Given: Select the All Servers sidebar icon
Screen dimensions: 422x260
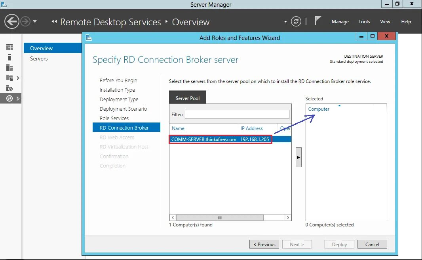Looking at the screenshot, I should click(10, 68).
